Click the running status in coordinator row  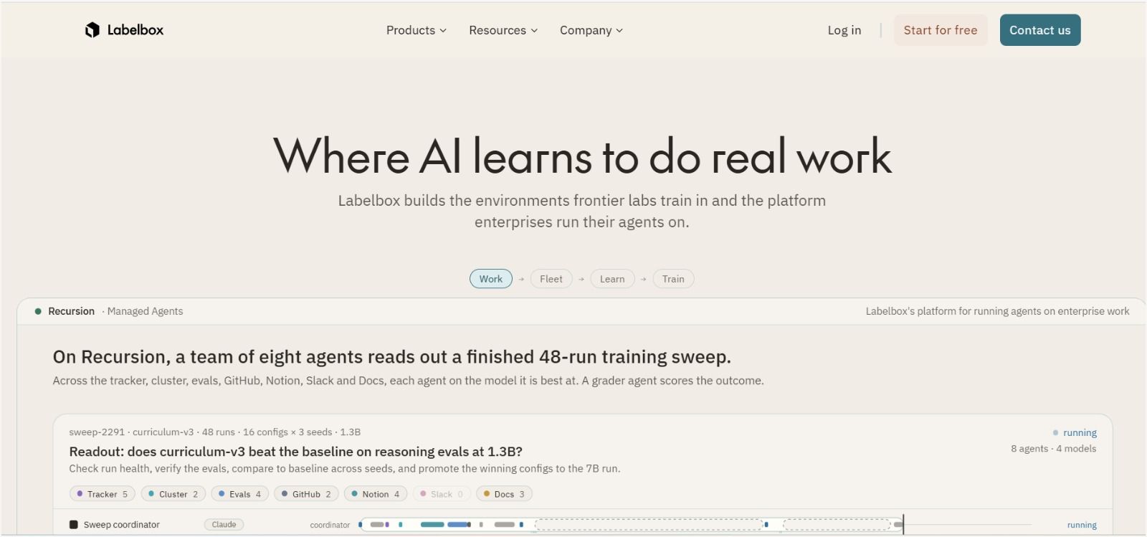(x=1082, y=525)
